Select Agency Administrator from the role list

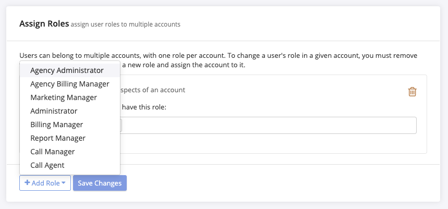click(x=67, y=70)
